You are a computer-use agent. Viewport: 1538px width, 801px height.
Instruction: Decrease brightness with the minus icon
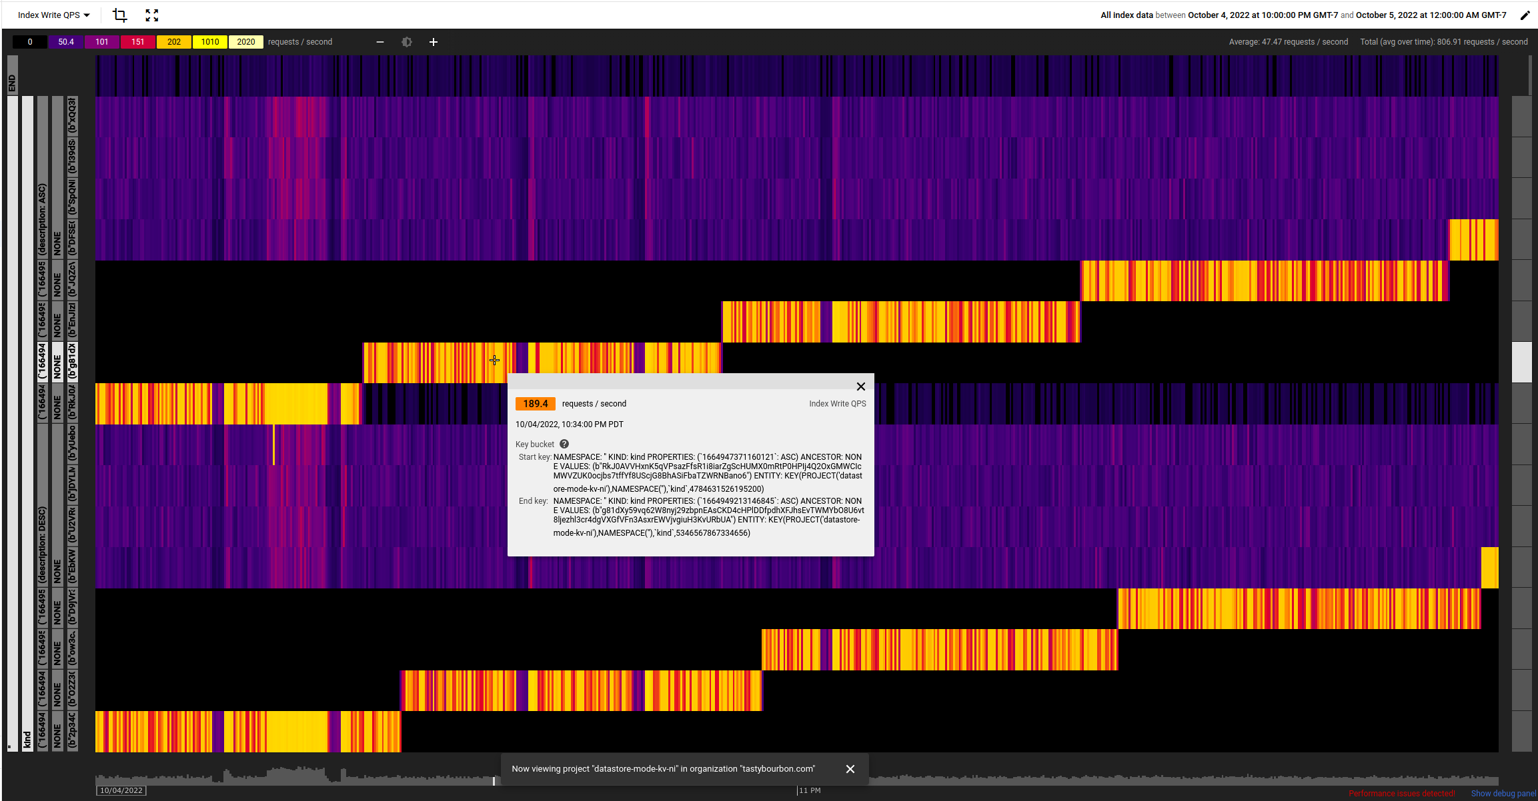tap(380, 42)
